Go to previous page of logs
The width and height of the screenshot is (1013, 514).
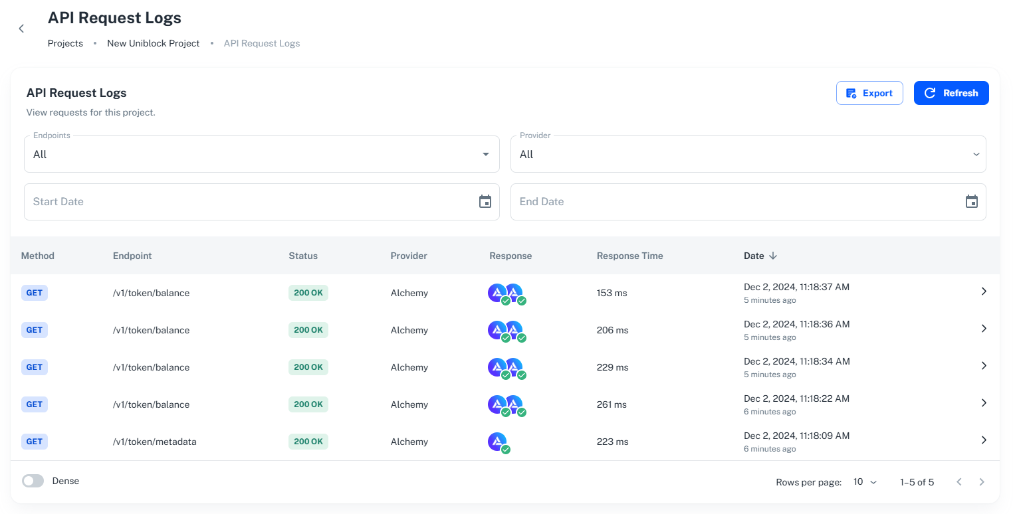[x=959, y=482]
